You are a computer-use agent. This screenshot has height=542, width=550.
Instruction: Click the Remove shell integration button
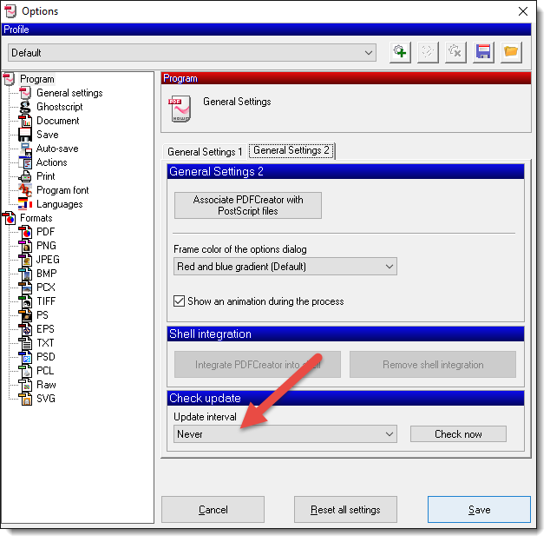tap(433, 365)
